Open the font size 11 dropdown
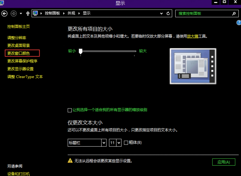This screenshot has width=241, height=176. pyautogui.click(x=119, y=143)
